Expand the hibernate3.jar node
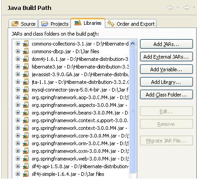This screenshot has height=179, width=197. pos(18,67)
